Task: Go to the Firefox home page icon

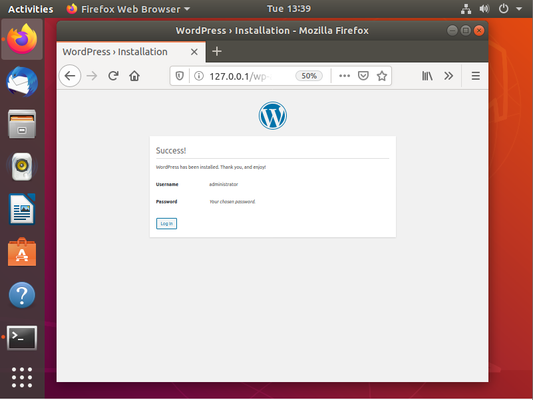Action: click(x=134, y=76)
